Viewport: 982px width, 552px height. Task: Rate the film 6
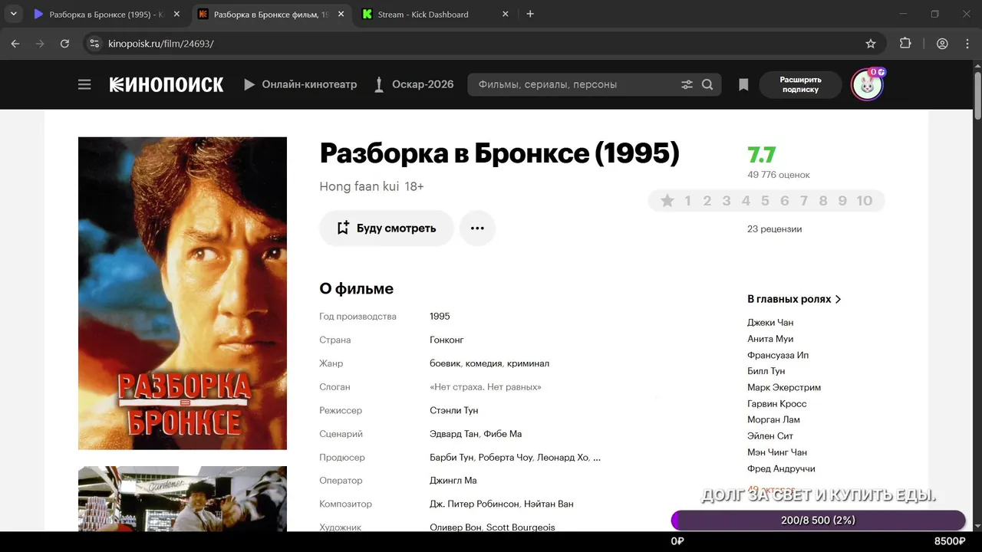pyautogui.click(x=784, y=201)
